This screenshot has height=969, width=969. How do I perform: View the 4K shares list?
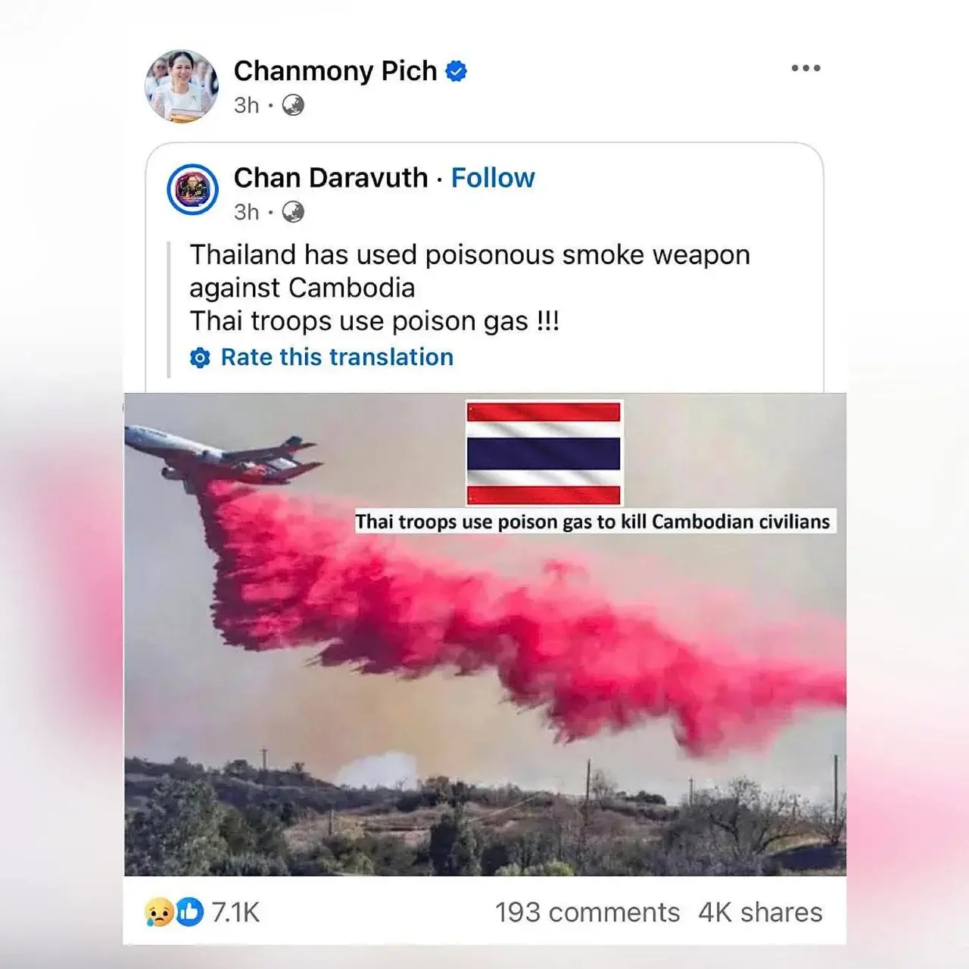tap(760, 912)
